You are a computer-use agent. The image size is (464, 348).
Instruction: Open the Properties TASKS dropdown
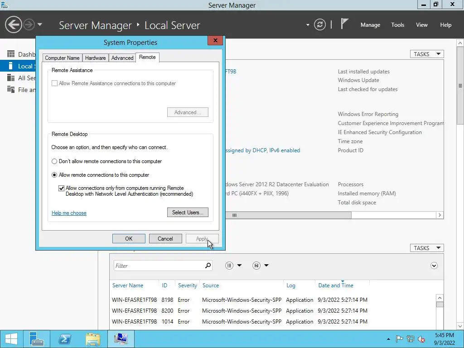pyautogui.click(x=427, y=54)
